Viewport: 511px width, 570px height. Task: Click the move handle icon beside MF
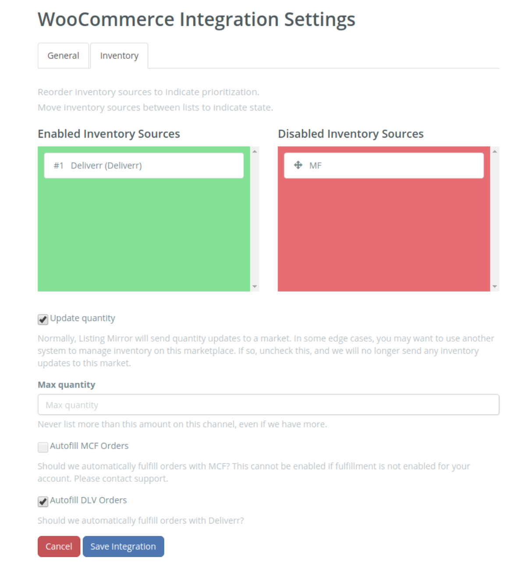[x=298, y=165]
